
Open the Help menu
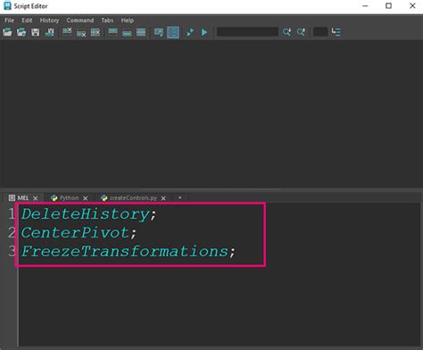tap(128, 21)
